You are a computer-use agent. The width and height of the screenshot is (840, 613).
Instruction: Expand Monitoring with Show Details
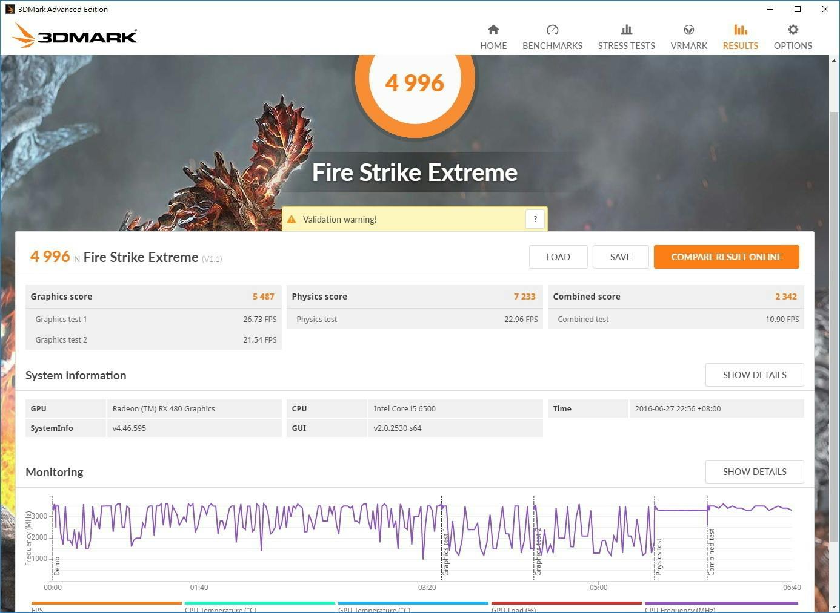click(754, 472)
